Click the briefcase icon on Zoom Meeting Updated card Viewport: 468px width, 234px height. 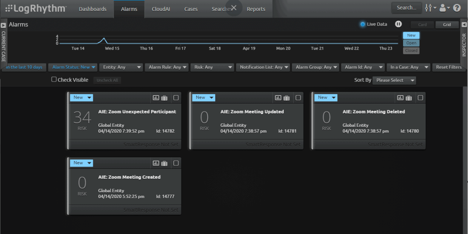click(286, 97)
